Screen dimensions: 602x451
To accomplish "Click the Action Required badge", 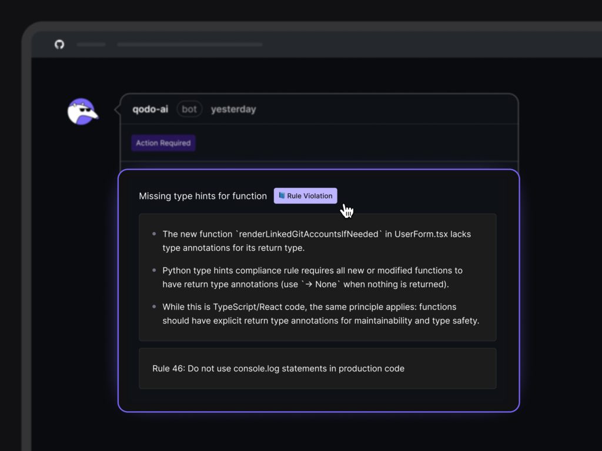I will [x=163, y=143].
